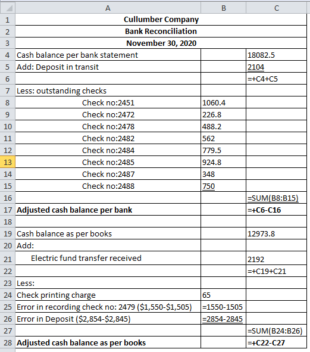The width and height of the screenshot is (310, 352).
Task: Select 'Cash balance as per books' cell
Action: pos(108,233)
